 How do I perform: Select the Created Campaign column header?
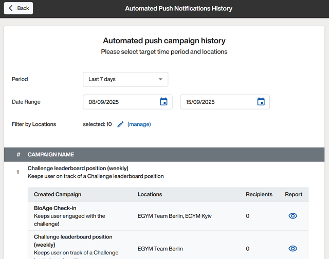tap(58, 194)
